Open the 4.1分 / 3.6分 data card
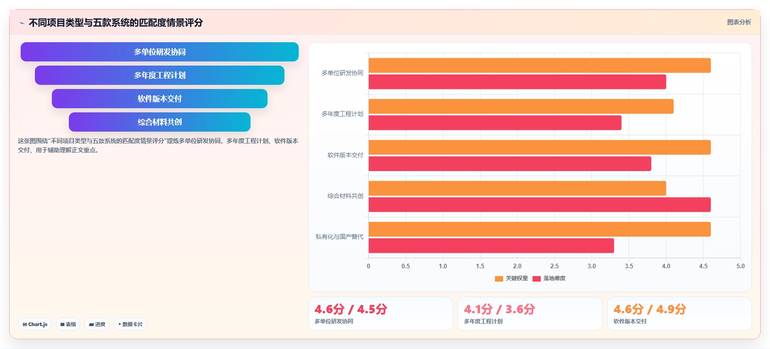 pos(530,314)
